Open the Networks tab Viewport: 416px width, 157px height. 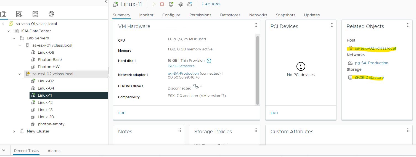coord(258,15)
